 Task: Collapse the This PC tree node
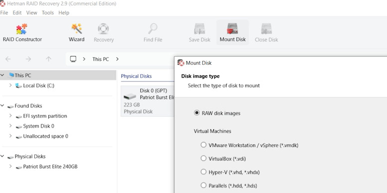pos(2,75)
